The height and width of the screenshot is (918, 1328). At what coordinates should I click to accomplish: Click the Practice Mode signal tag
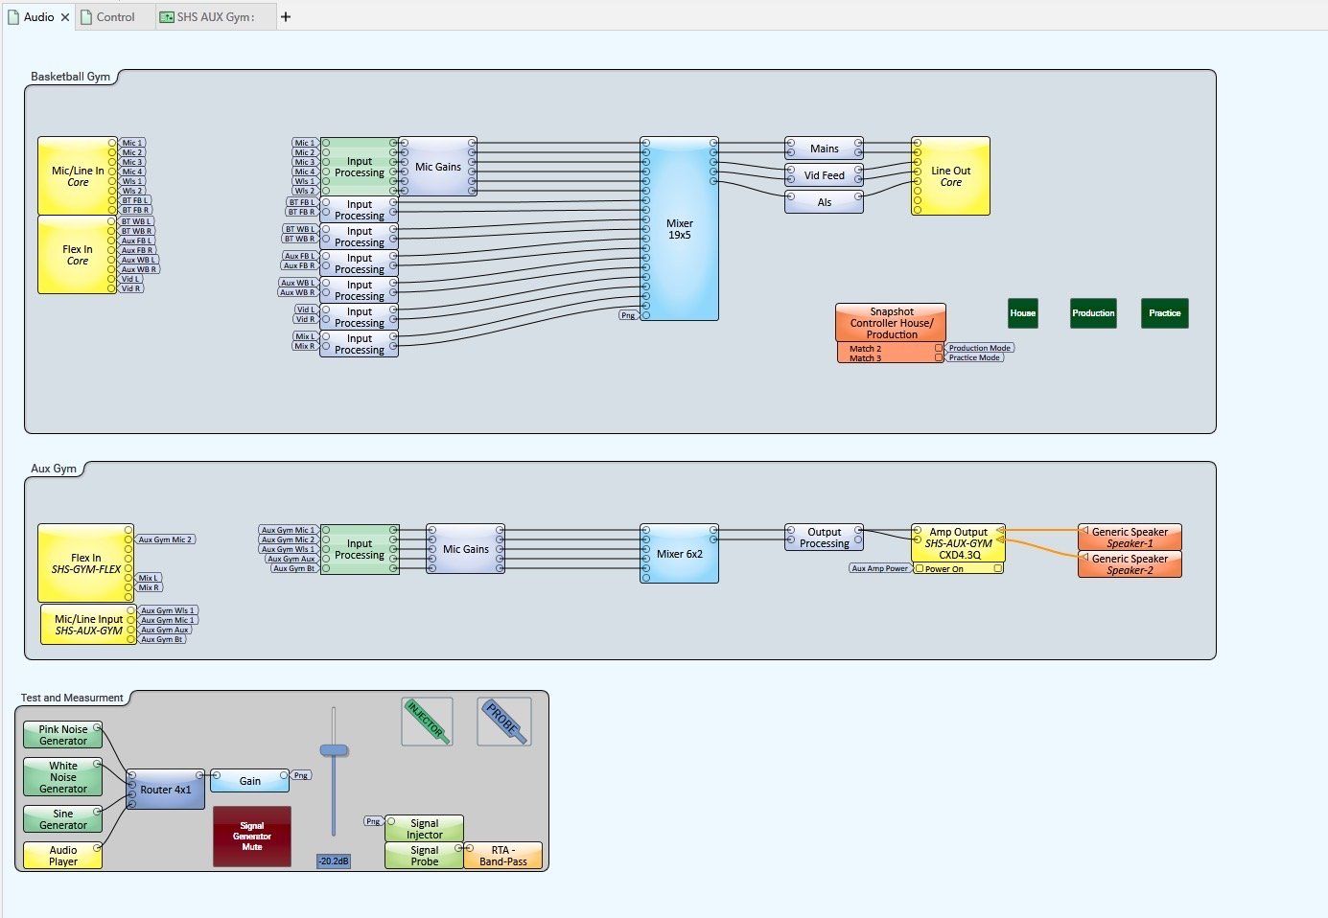coord(974,357)
